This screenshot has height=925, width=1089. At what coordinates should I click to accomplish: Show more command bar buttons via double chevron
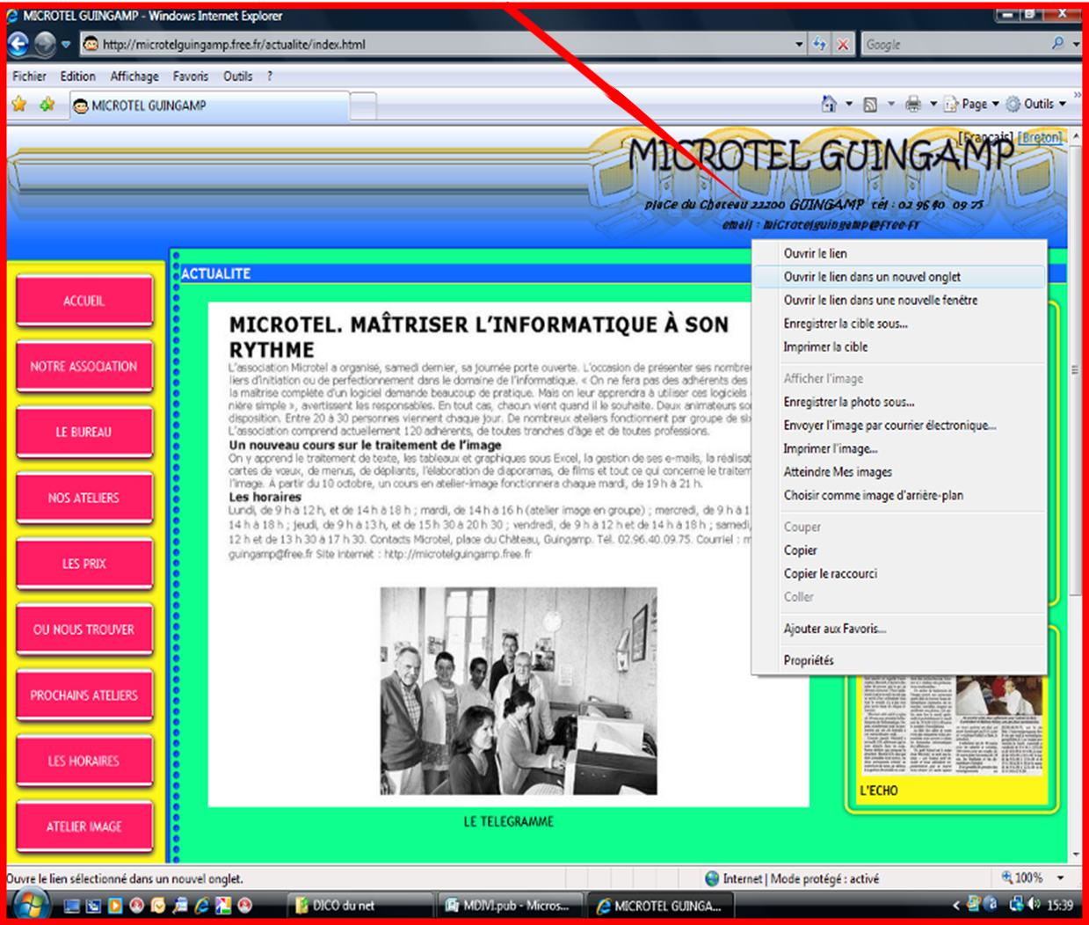pos(1078,96)
